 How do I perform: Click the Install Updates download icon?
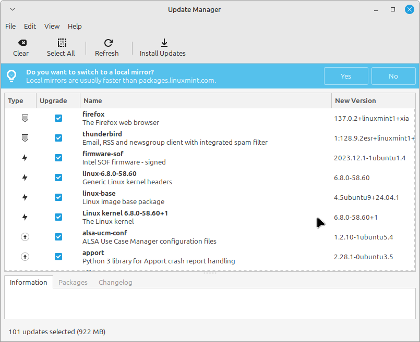(x=164, y=43)
